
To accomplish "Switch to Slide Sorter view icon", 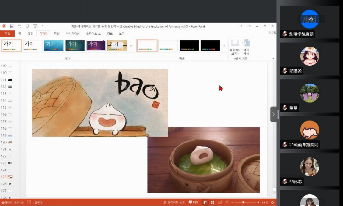I will [213, 202].
